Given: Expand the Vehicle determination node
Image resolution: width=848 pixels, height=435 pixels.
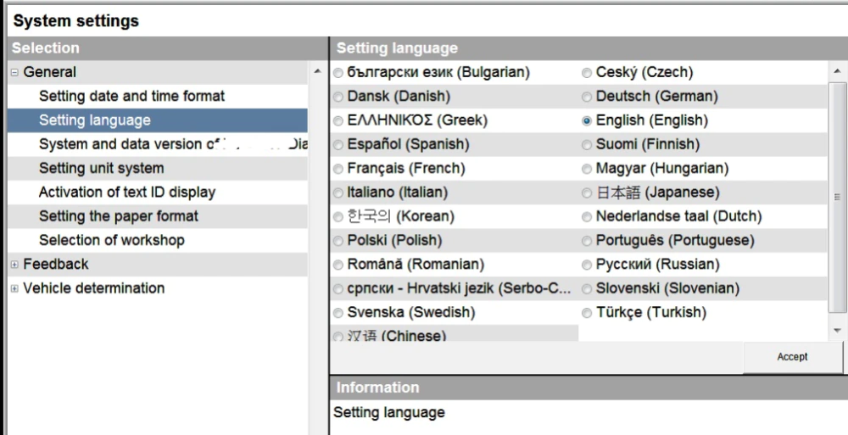Looking at the screenshot, I should (14, 288).
